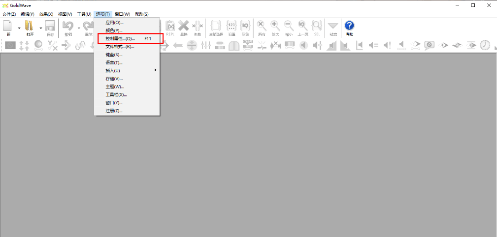The image size is (497, 237).
Task: Click the Undo (撤销) toolbar icon
Action: coord(68,26)
